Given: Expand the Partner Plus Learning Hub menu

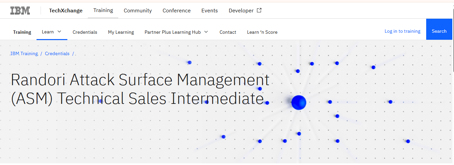Looking at the screenshot, I should (x=176, y=32).
